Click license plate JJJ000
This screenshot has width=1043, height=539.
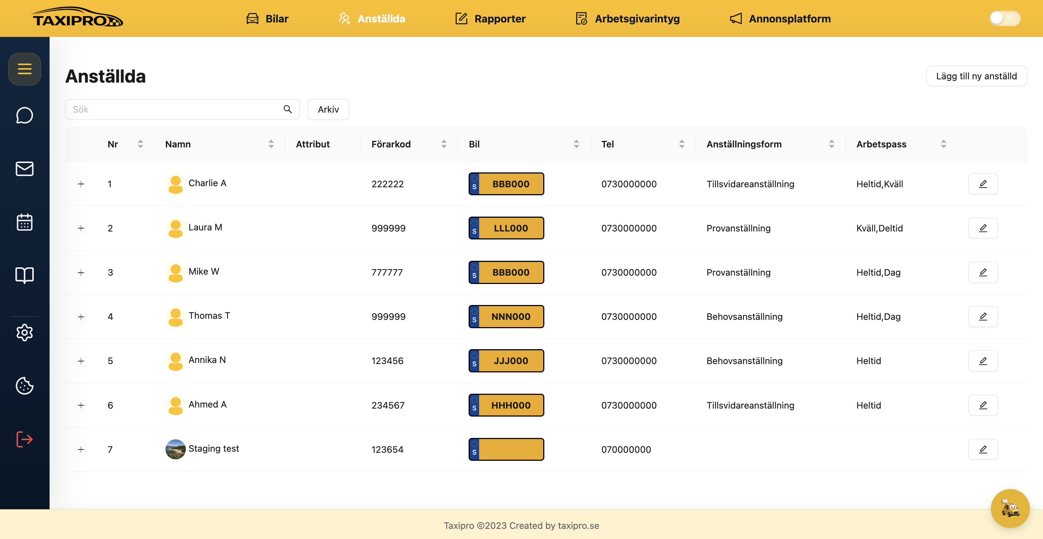point(506,361)
